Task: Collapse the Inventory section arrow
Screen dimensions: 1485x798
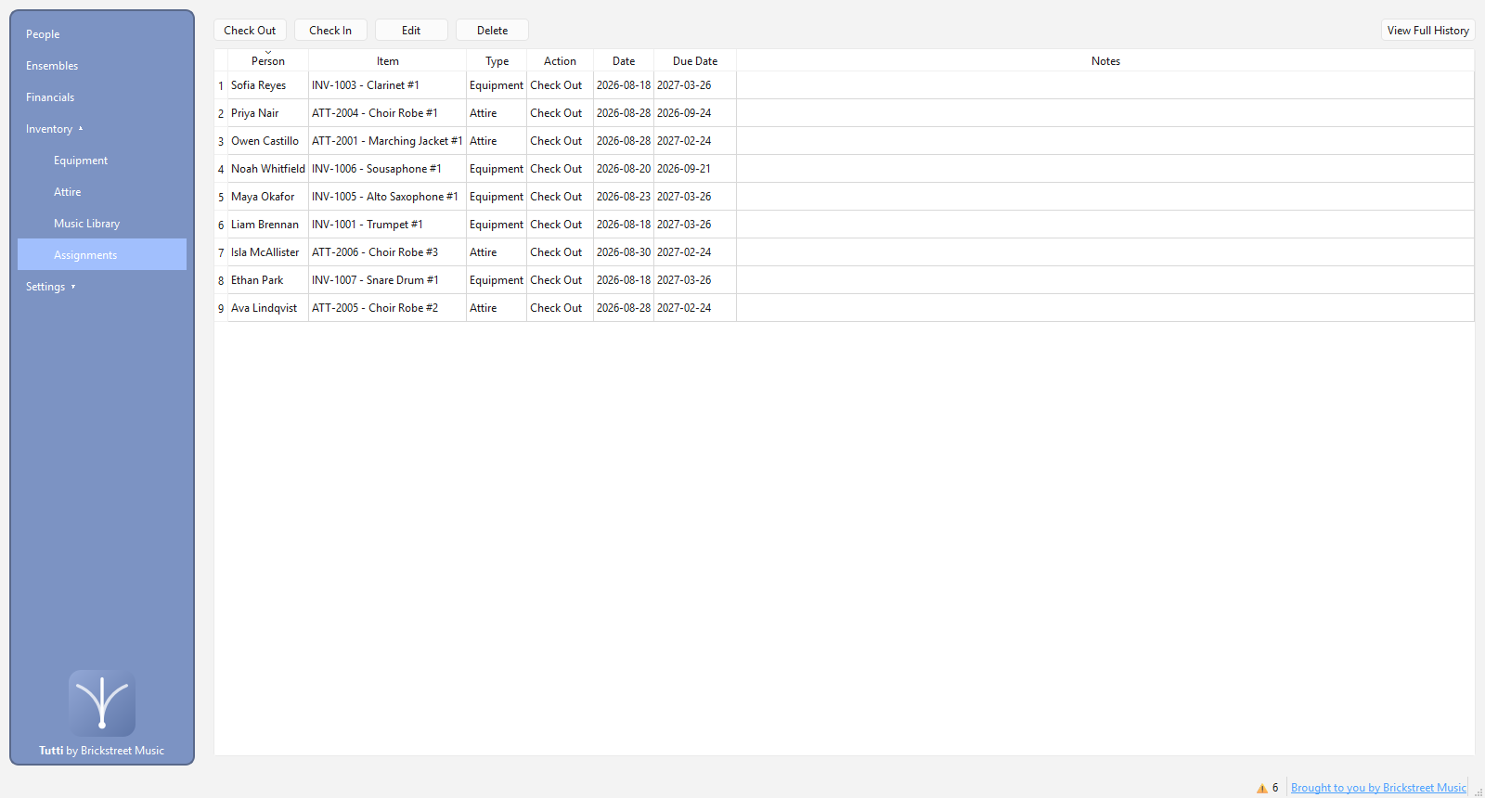Action: 81,129
